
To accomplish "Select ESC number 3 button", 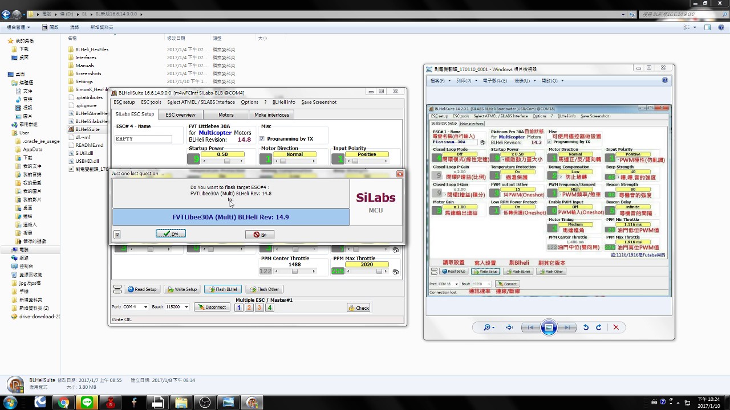I will (x=259, y=308).
